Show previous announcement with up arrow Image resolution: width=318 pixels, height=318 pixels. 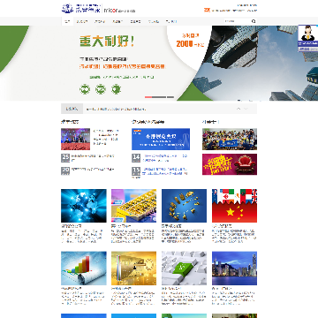pyautogui.click(x=238, y=109)
